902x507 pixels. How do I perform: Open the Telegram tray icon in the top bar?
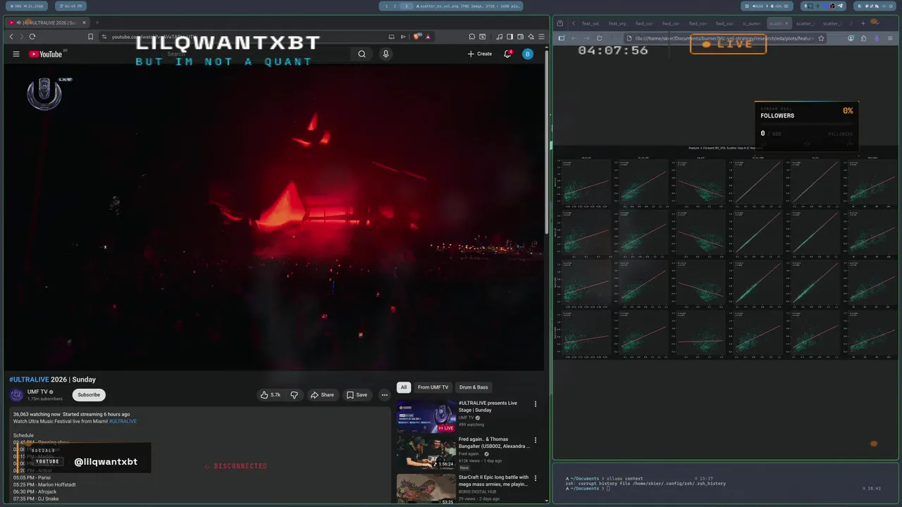[x=840, y=6]
